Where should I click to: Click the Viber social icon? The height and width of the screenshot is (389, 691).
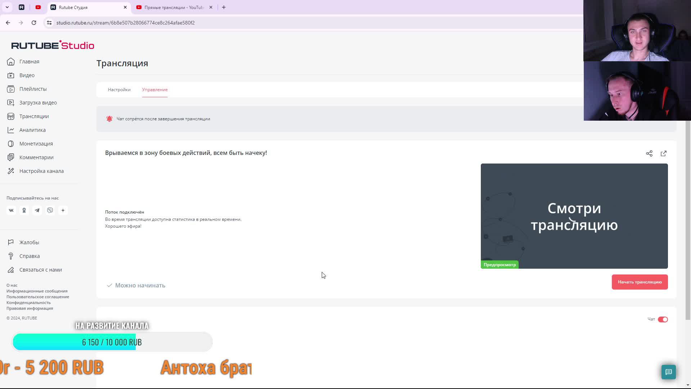tap(50, 210)
